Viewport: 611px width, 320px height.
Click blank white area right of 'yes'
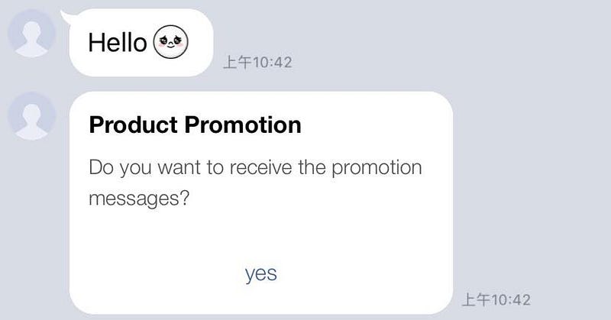[367, 273]
